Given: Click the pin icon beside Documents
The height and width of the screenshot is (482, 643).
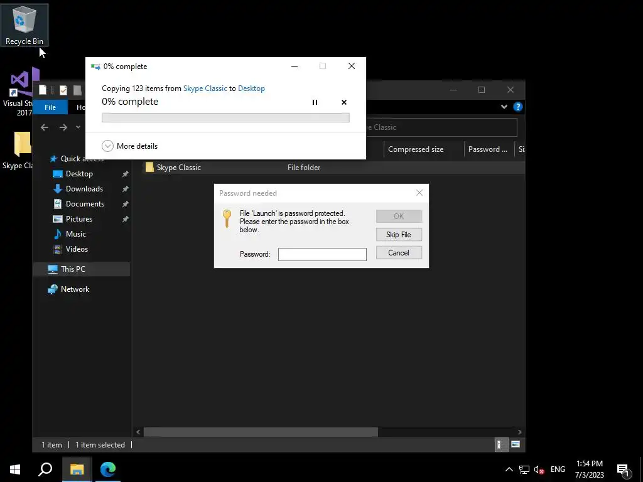Looking at the screenshot, I should [125, 204].
